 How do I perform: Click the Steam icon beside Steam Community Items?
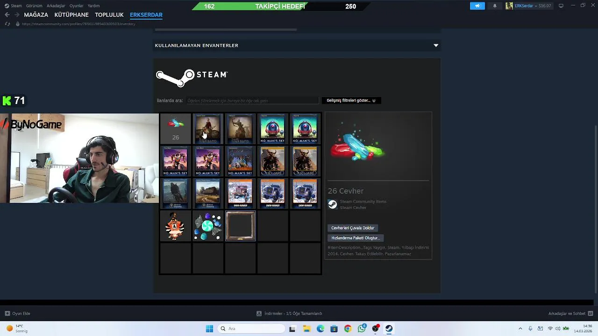332,204
